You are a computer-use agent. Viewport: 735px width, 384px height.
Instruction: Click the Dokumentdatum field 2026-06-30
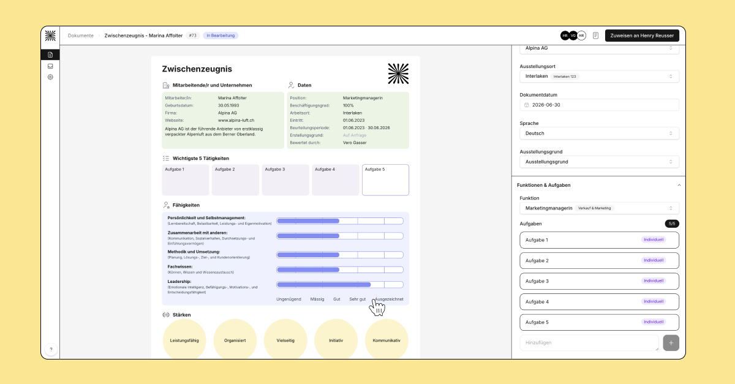pyautogui.click(x=599, y=105)
